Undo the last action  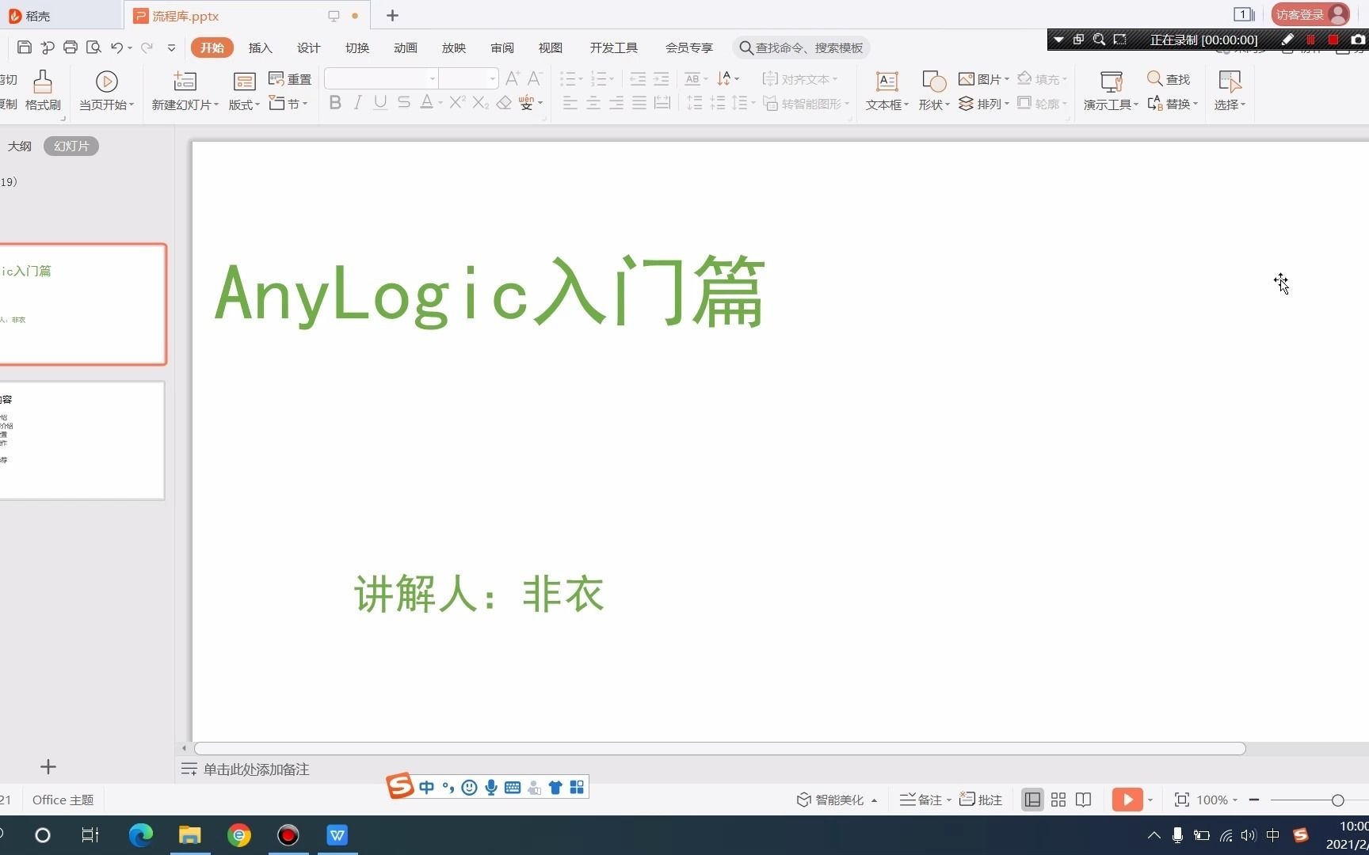point(116,47)
